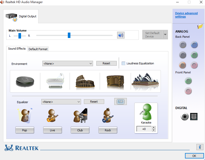Viewport: 205px width, 160px height.
Task: Click Reset next to Equalizer
Action: 94,102
